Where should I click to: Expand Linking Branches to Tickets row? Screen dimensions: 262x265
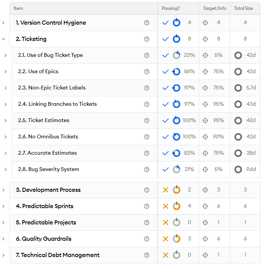(6, 104)
